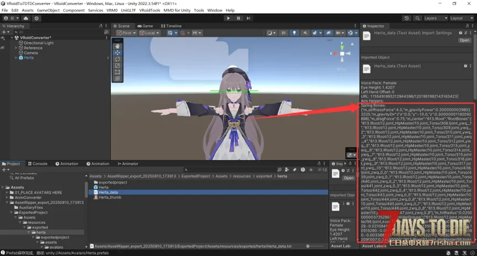This screenshot has height=256, width=477.
Task: Switch to the Timeline tab
Action: point(171,26)
